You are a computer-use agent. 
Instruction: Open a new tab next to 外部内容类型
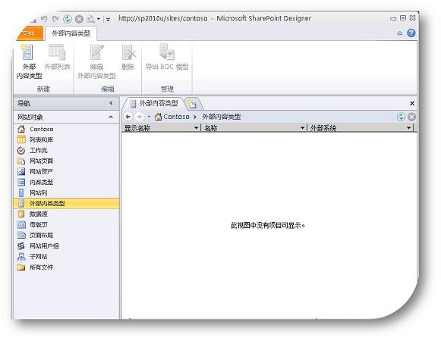coord(194,104)
